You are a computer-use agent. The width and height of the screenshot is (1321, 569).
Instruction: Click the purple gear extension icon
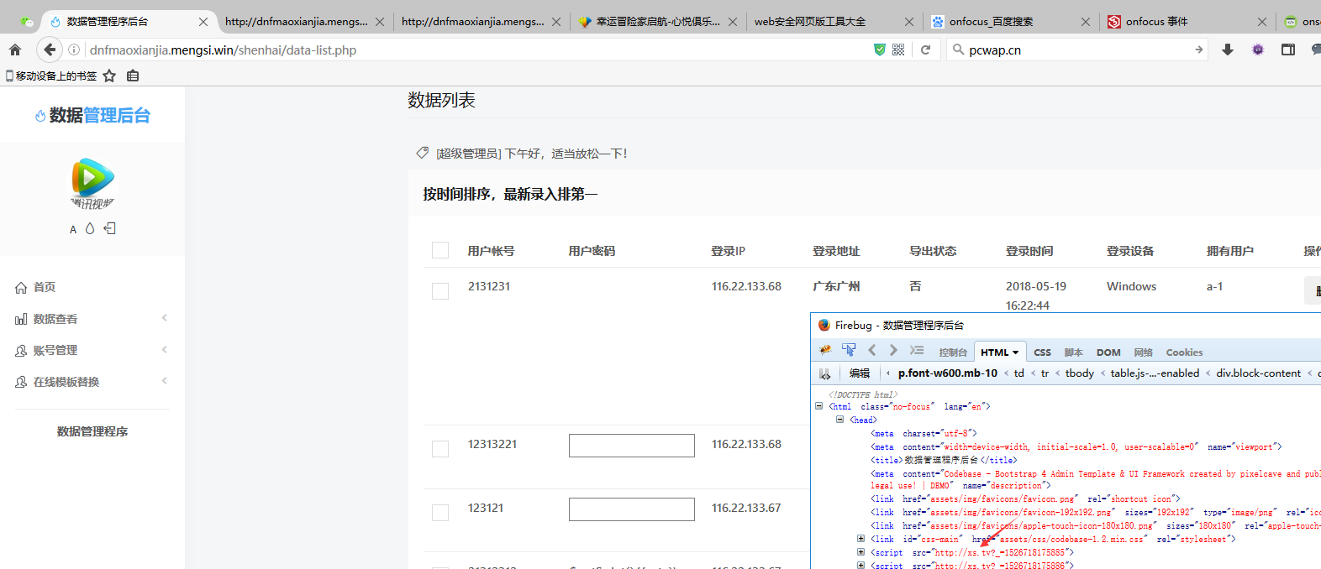click(1257, 50)
